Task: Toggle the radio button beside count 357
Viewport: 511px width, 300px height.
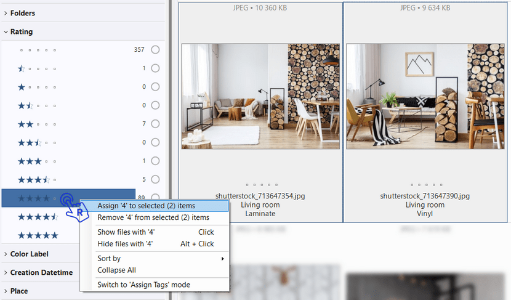Action: click(x=155, y=50)
